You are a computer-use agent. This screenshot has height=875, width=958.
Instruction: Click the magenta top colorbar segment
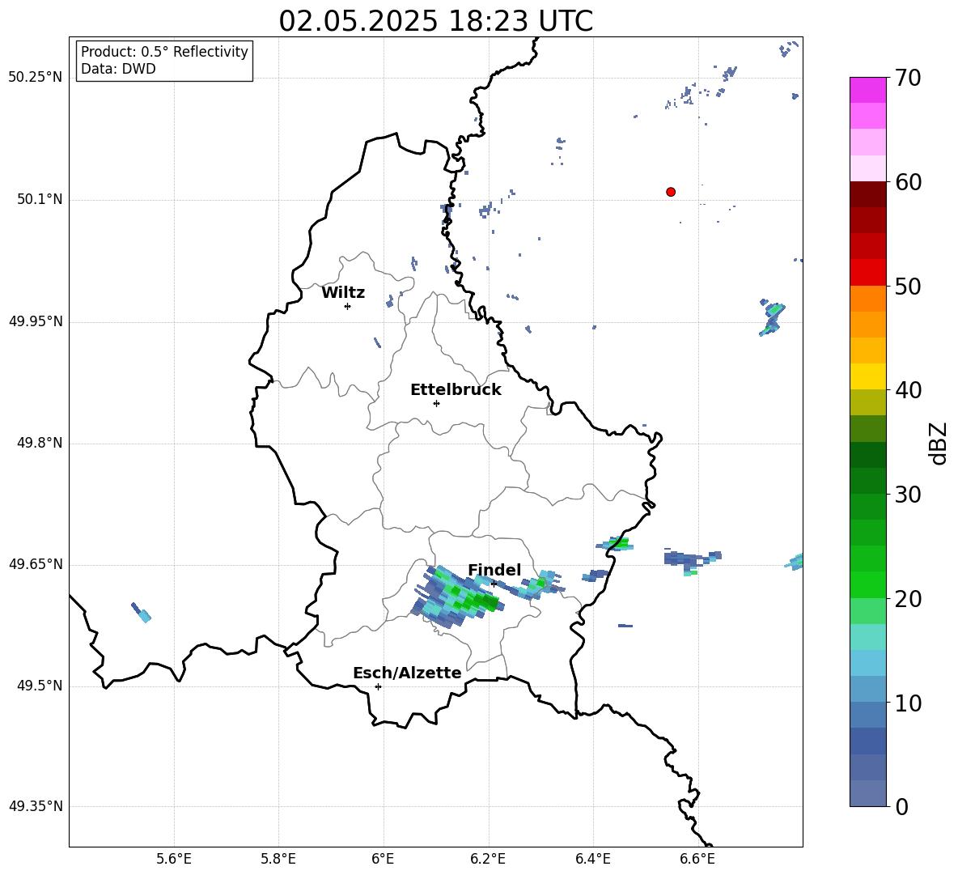[868, 91]
